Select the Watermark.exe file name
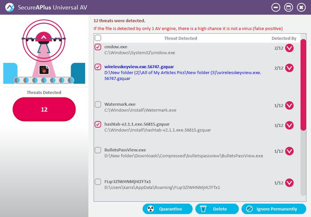 tap(120, 104)
